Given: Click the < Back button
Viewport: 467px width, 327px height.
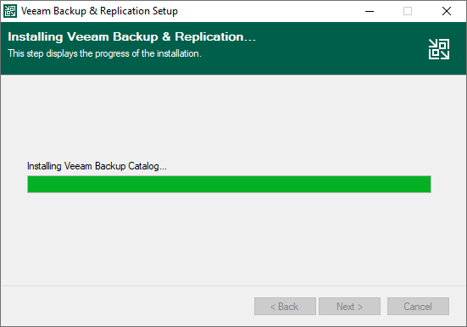Looking at the screenshot, I should pos(285,306).
